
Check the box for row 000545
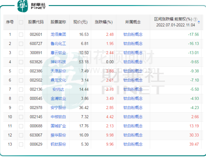(21, 99)
